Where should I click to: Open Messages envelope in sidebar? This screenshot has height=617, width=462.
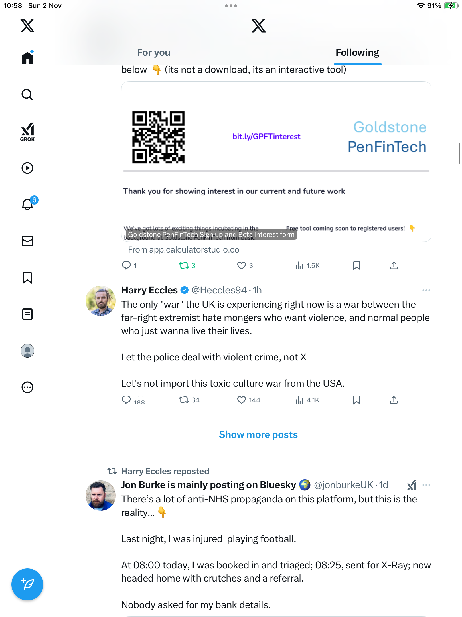[x=27, y=241]
